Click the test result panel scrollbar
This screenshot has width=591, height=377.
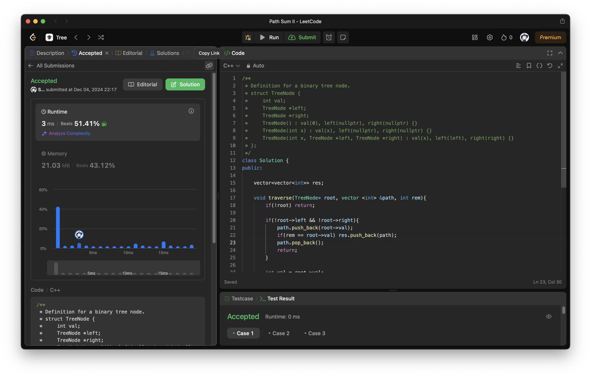click(563, 310)
